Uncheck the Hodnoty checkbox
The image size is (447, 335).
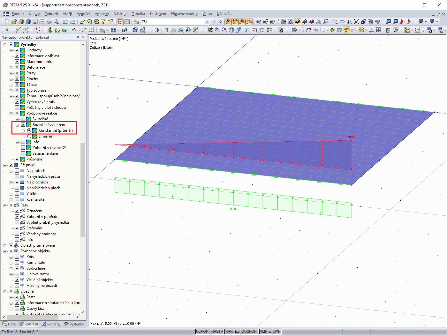pyautogui.click(x=17, y=50)
